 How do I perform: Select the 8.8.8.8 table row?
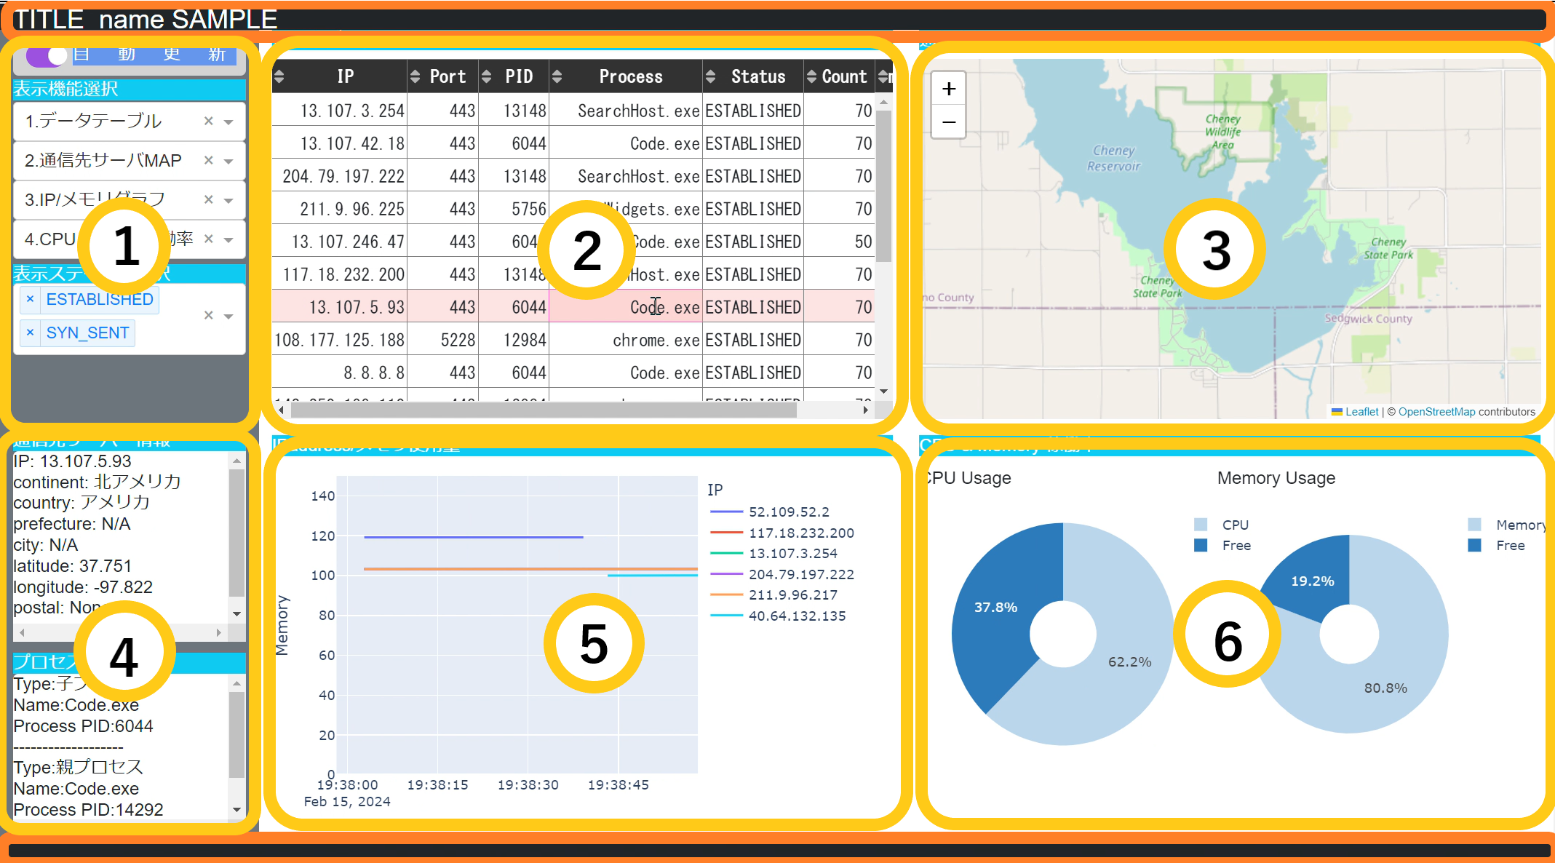[374, 373]
